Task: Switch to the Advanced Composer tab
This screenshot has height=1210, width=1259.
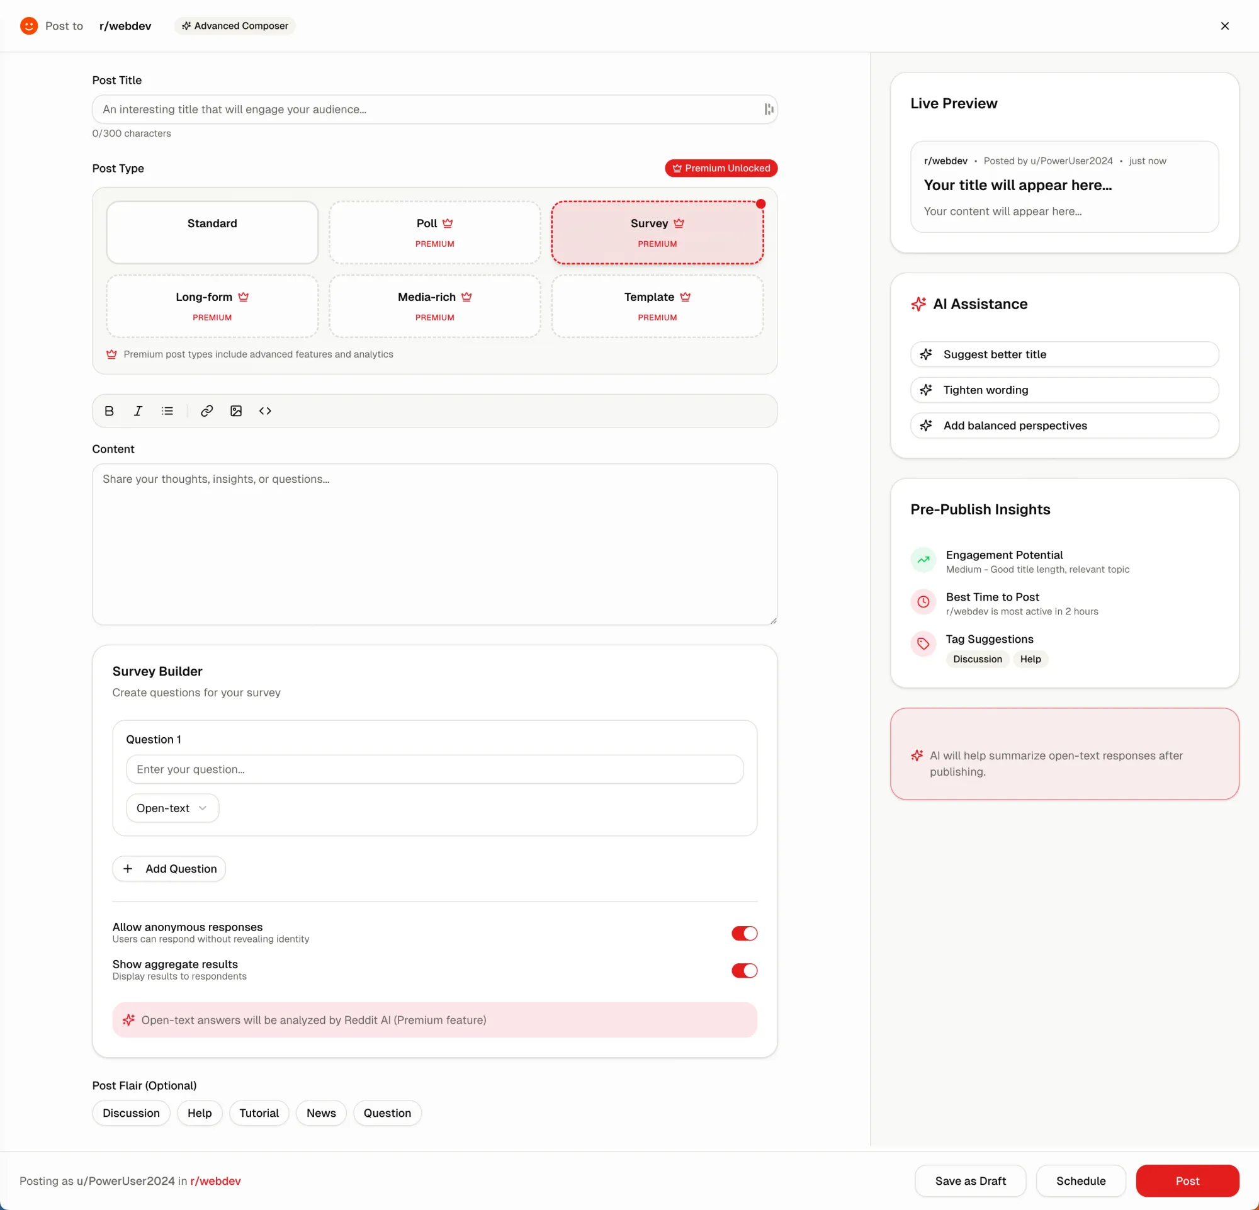Action: coord(234,26)
